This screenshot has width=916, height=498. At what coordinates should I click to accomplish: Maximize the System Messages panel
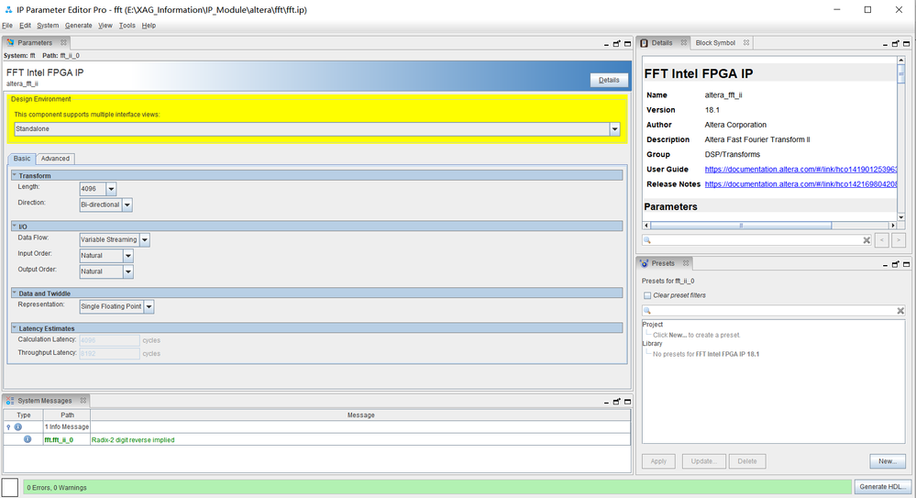pyautogui.click(x=627, y=402)
